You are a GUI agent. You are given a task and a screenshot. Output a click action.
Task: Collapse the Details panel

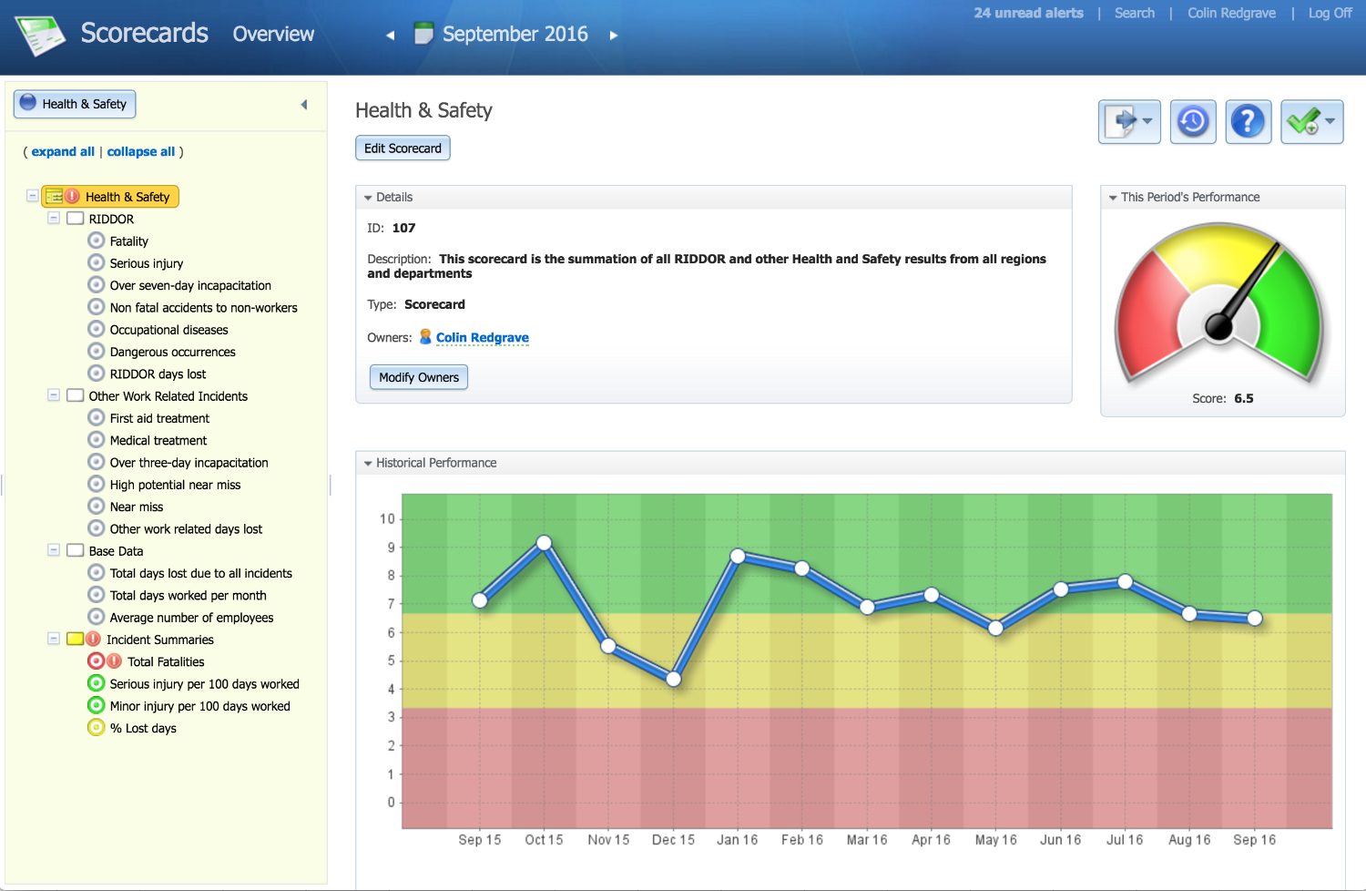click(368, 198)
